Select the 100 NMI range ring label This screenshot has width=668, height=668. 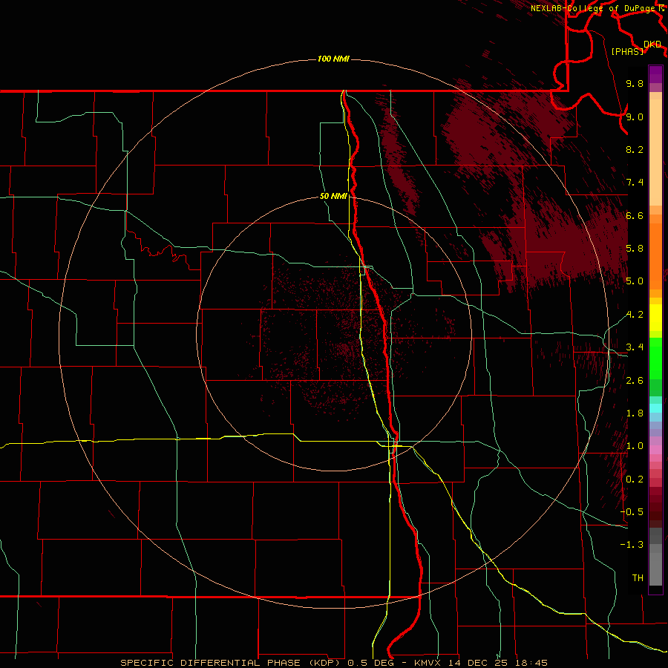(333, 59)
